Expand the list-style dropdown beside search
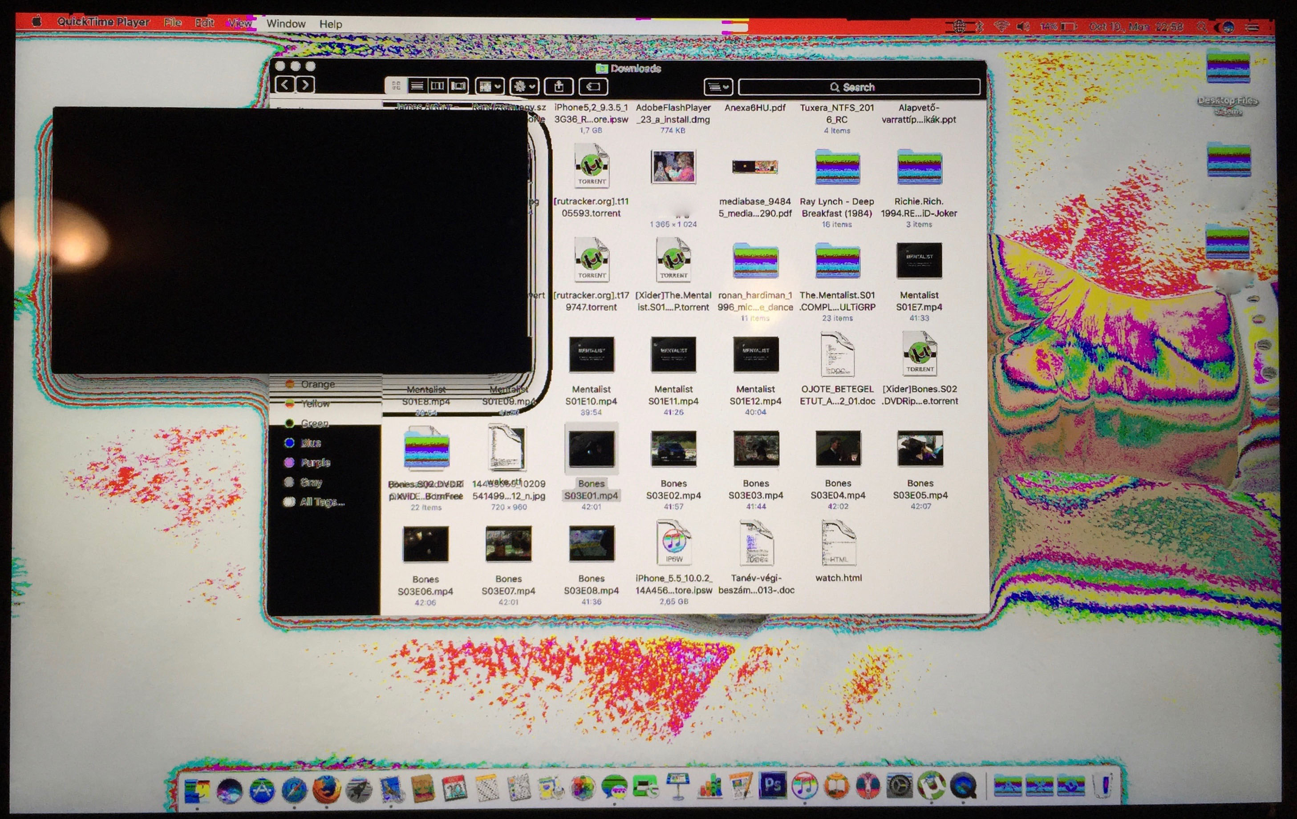 tap(718, 87)
